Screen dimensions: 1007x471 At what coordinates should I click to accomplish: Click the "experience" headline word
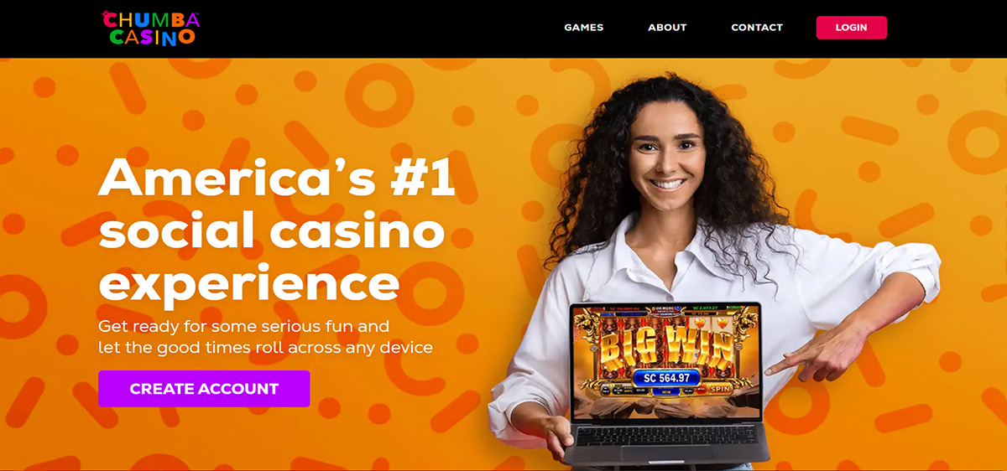point(248,285)
